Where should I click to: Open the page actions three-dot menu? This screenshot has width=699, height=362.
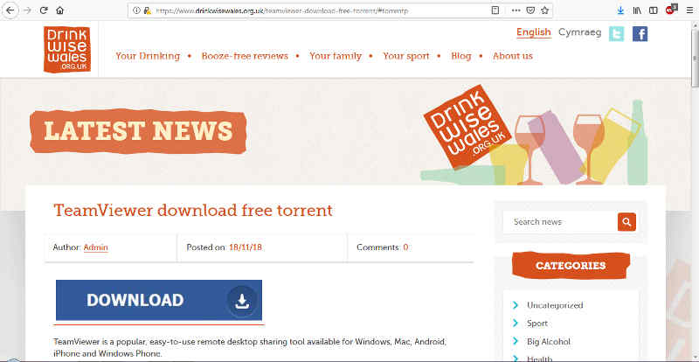[516, 10]
